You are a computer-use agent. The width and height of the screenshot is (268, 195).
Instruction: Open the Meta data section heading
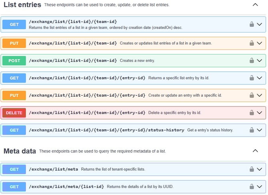(20, 151)
